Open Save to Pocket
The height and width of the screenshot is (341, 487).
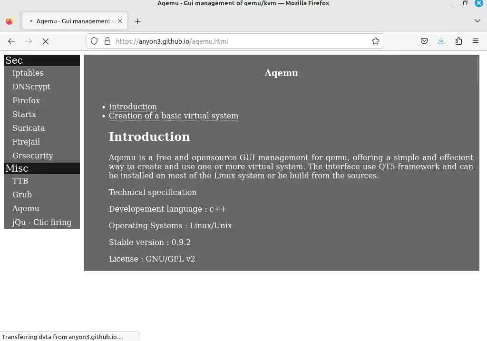coord(424,41)
